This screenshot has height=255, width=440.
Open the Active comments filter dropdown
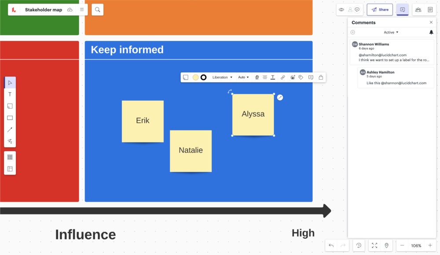click(x=391, y=32)
